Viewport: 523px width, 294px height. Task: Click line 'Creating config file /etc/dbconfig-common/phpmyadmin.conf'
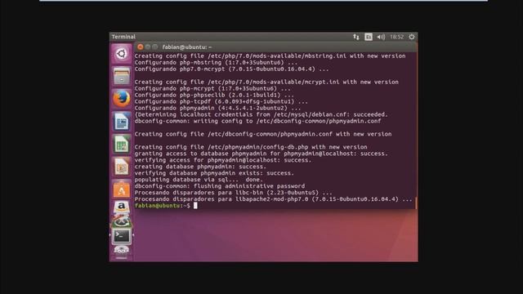[263, 134]
